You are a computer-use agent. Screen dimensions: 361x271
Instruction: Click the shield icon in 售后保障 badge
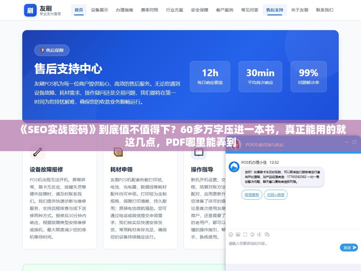[42, 50]
